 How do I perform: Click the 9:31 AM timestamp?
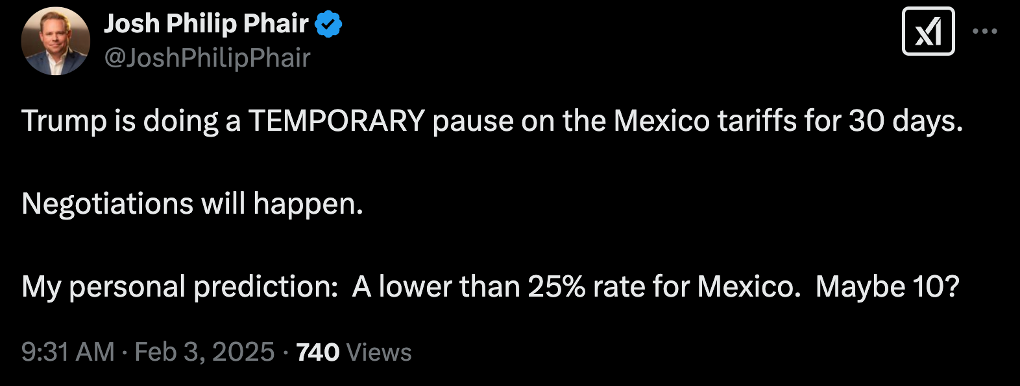[68, 352]
